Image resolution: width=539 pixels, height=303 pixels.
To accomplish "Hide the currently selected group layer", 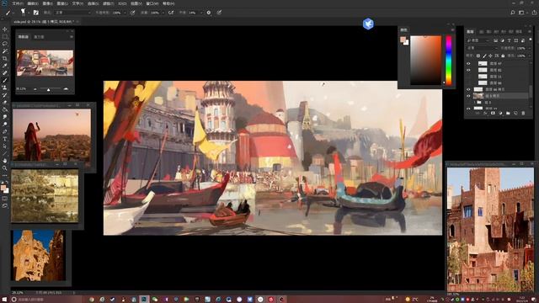I will pos(468,96).
